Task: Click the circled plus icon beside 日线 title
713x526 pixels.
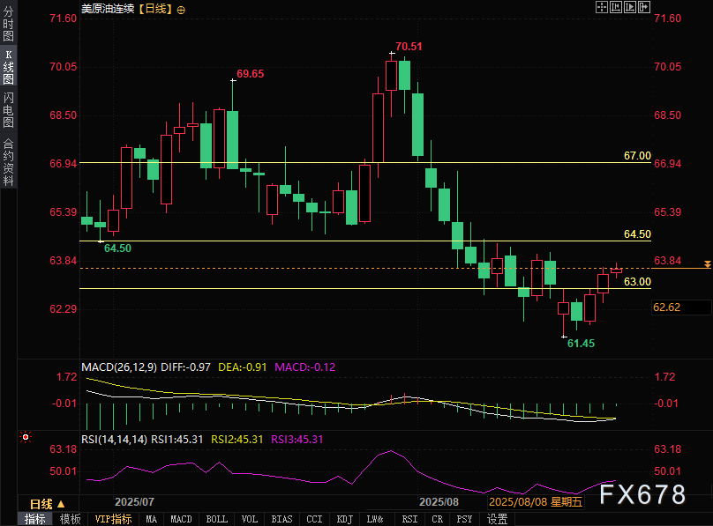Action: coord(182,9)
